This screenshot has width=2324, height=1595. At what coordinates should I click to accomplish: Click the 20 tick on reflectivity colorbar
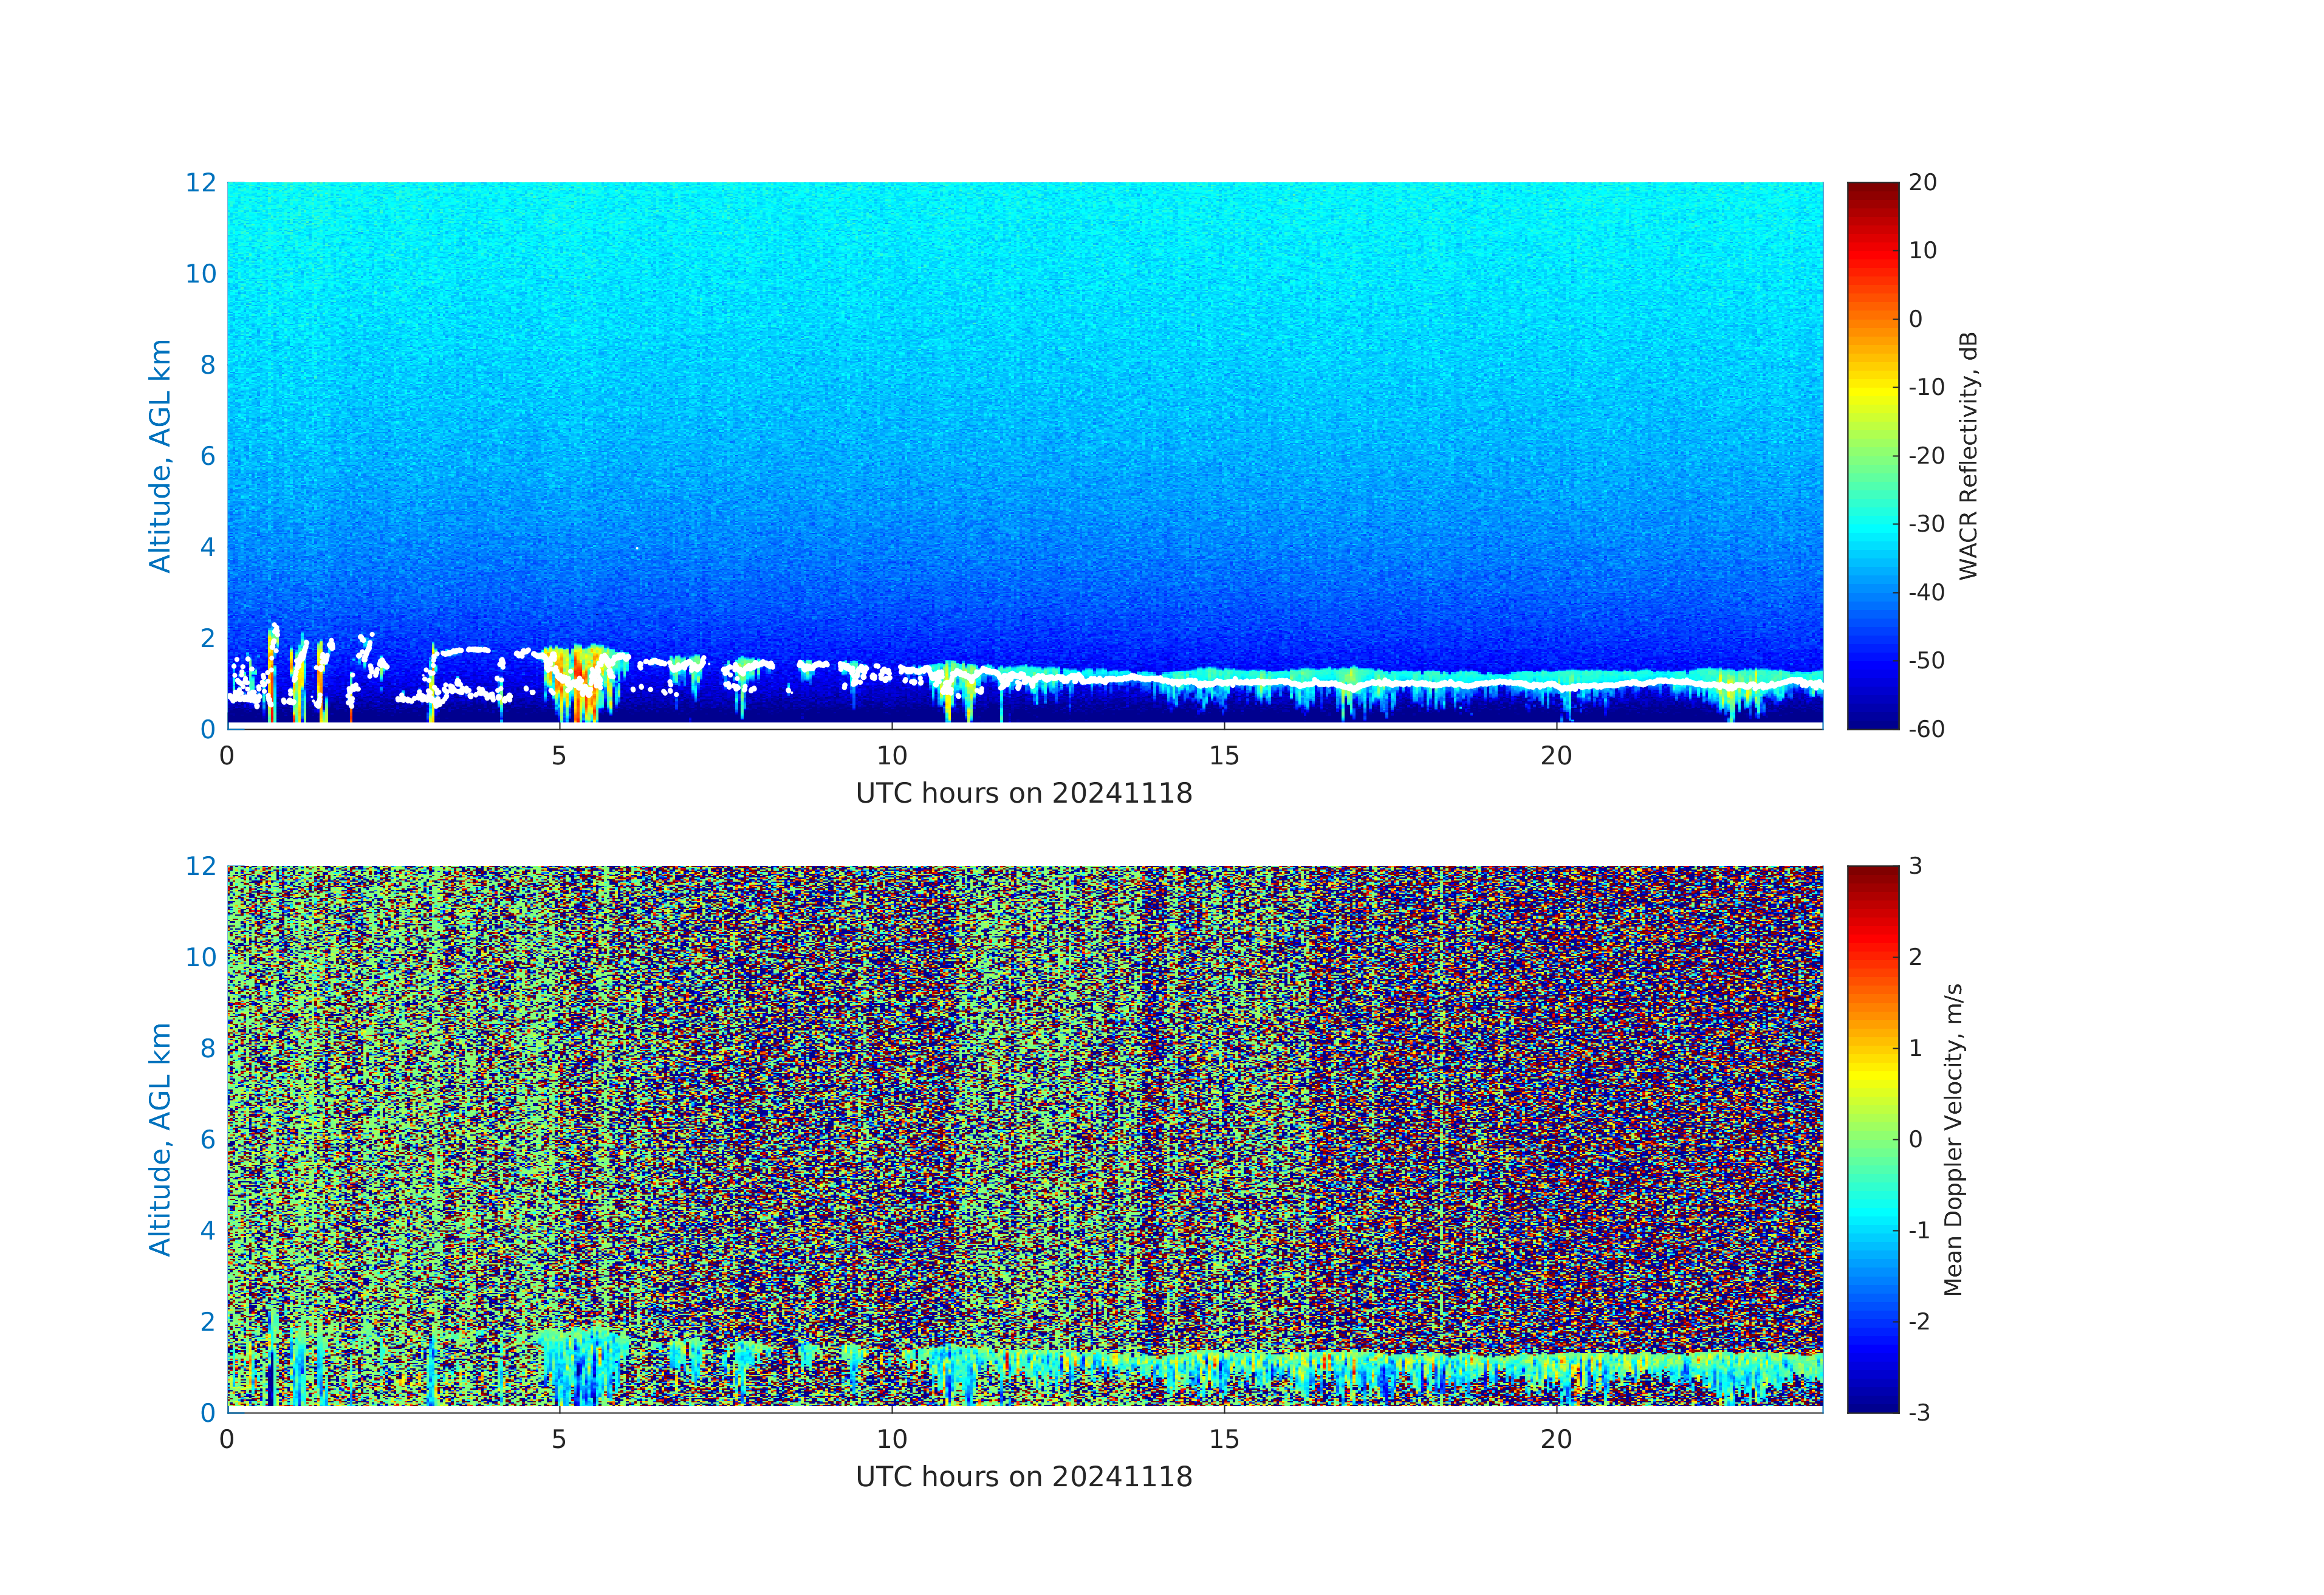tap(1922, 183)
